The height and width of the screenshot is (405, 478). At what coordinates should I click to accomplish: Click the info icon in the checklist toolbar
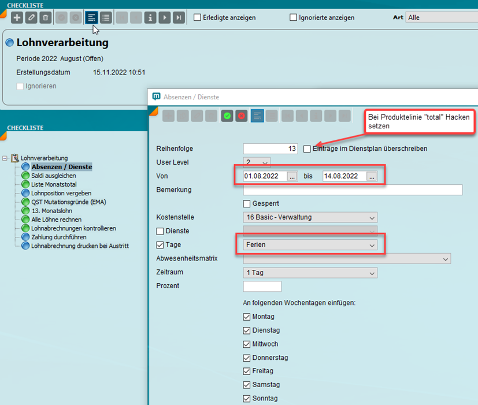tap(150, 18)
